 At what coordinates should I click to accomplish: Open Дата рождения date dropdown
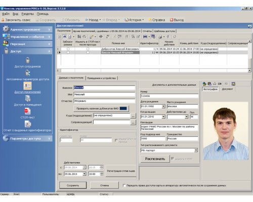click(x=163, y=107)
